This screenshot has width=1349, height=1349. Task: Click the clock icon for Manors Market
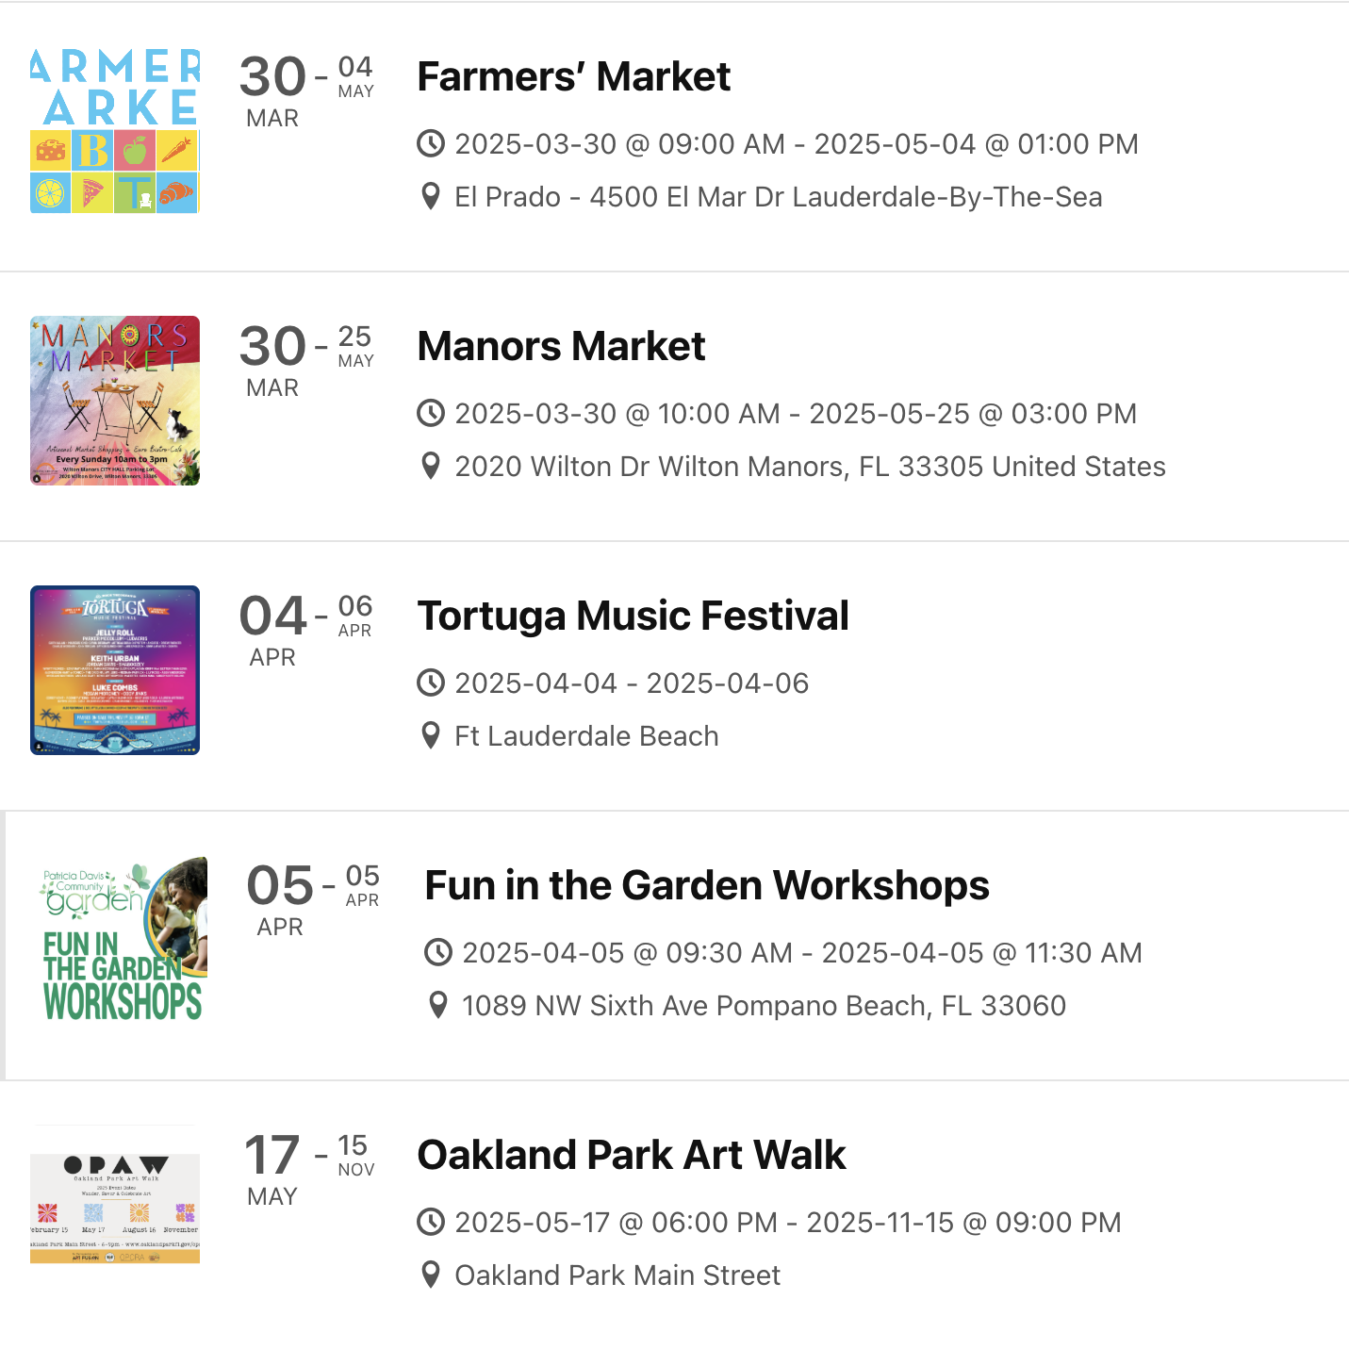(431, 414)
